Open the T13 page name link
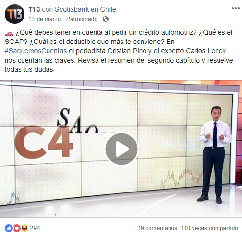Viewport: 242px width, 235px height. point(34,9)
